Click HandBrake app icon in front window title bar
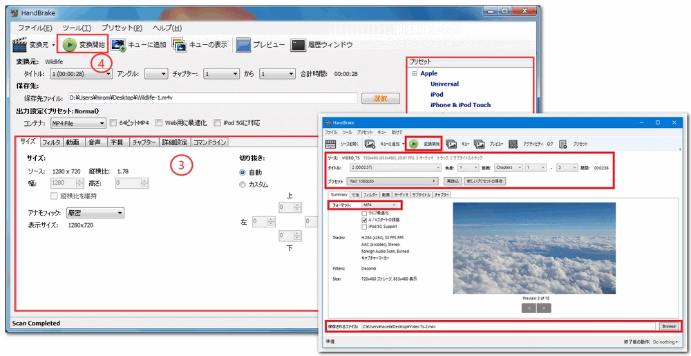 coord(328,122)
